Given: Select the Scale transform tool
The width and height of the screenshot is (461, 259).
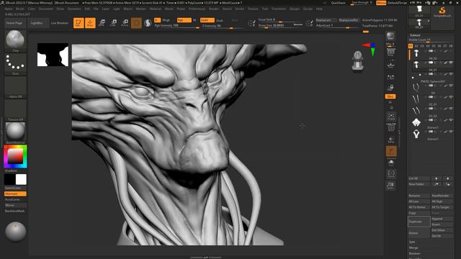Looking at the screenshot, I should coord(113,22).
